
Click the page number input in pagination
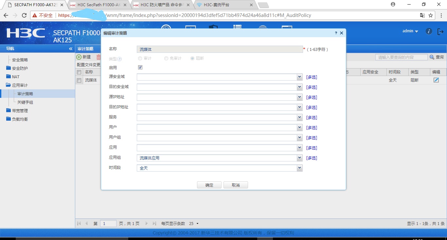point(108,223)
